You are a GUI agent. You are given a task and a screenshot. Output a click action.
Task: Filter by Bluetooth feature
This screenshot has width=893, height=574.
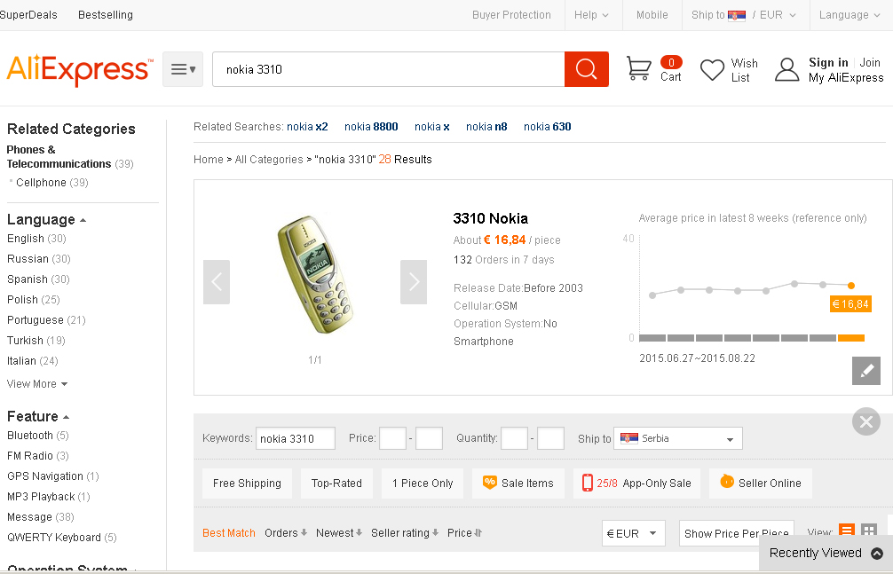click(x=30, y=436)
